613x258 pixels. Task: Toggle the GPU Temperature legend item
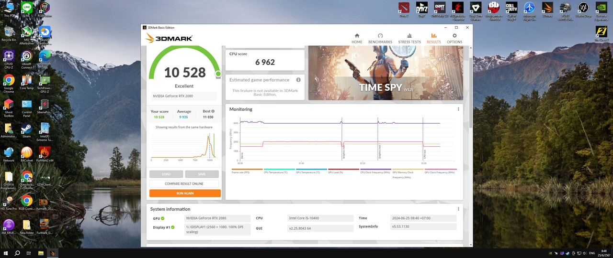[311, 171]
